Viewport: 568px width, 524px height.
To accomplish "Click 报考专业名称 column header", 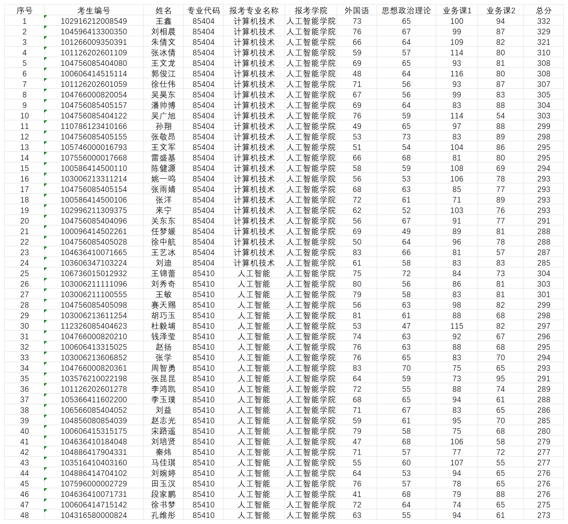I will tap(254, 10).
